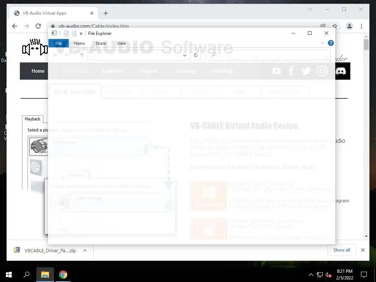This screenshot has width=376, height=282.
Task: Close the VB-Audio Virtual Apps tab
Action: point(91,13)
